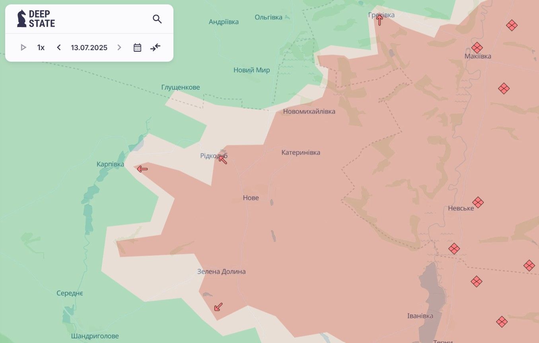539x343 pixels.
Task: Open the map search magnifier
Action: pos(157,19)
